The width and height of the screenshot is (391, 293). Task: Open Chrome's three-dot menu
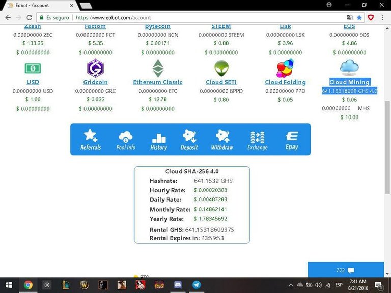(382, 18)
